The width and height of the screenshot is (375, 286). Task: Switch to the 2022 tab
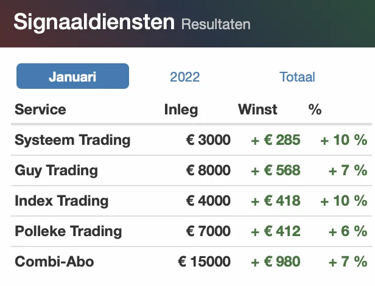tap(184, 77)
